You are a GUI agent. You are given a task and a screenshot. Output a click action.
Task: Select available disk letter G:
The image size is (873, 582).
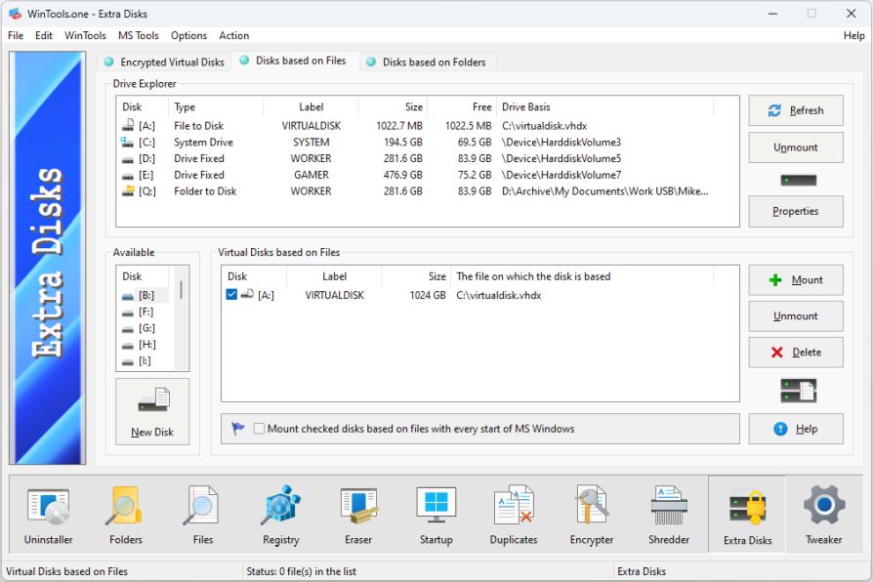coord(145,328)
